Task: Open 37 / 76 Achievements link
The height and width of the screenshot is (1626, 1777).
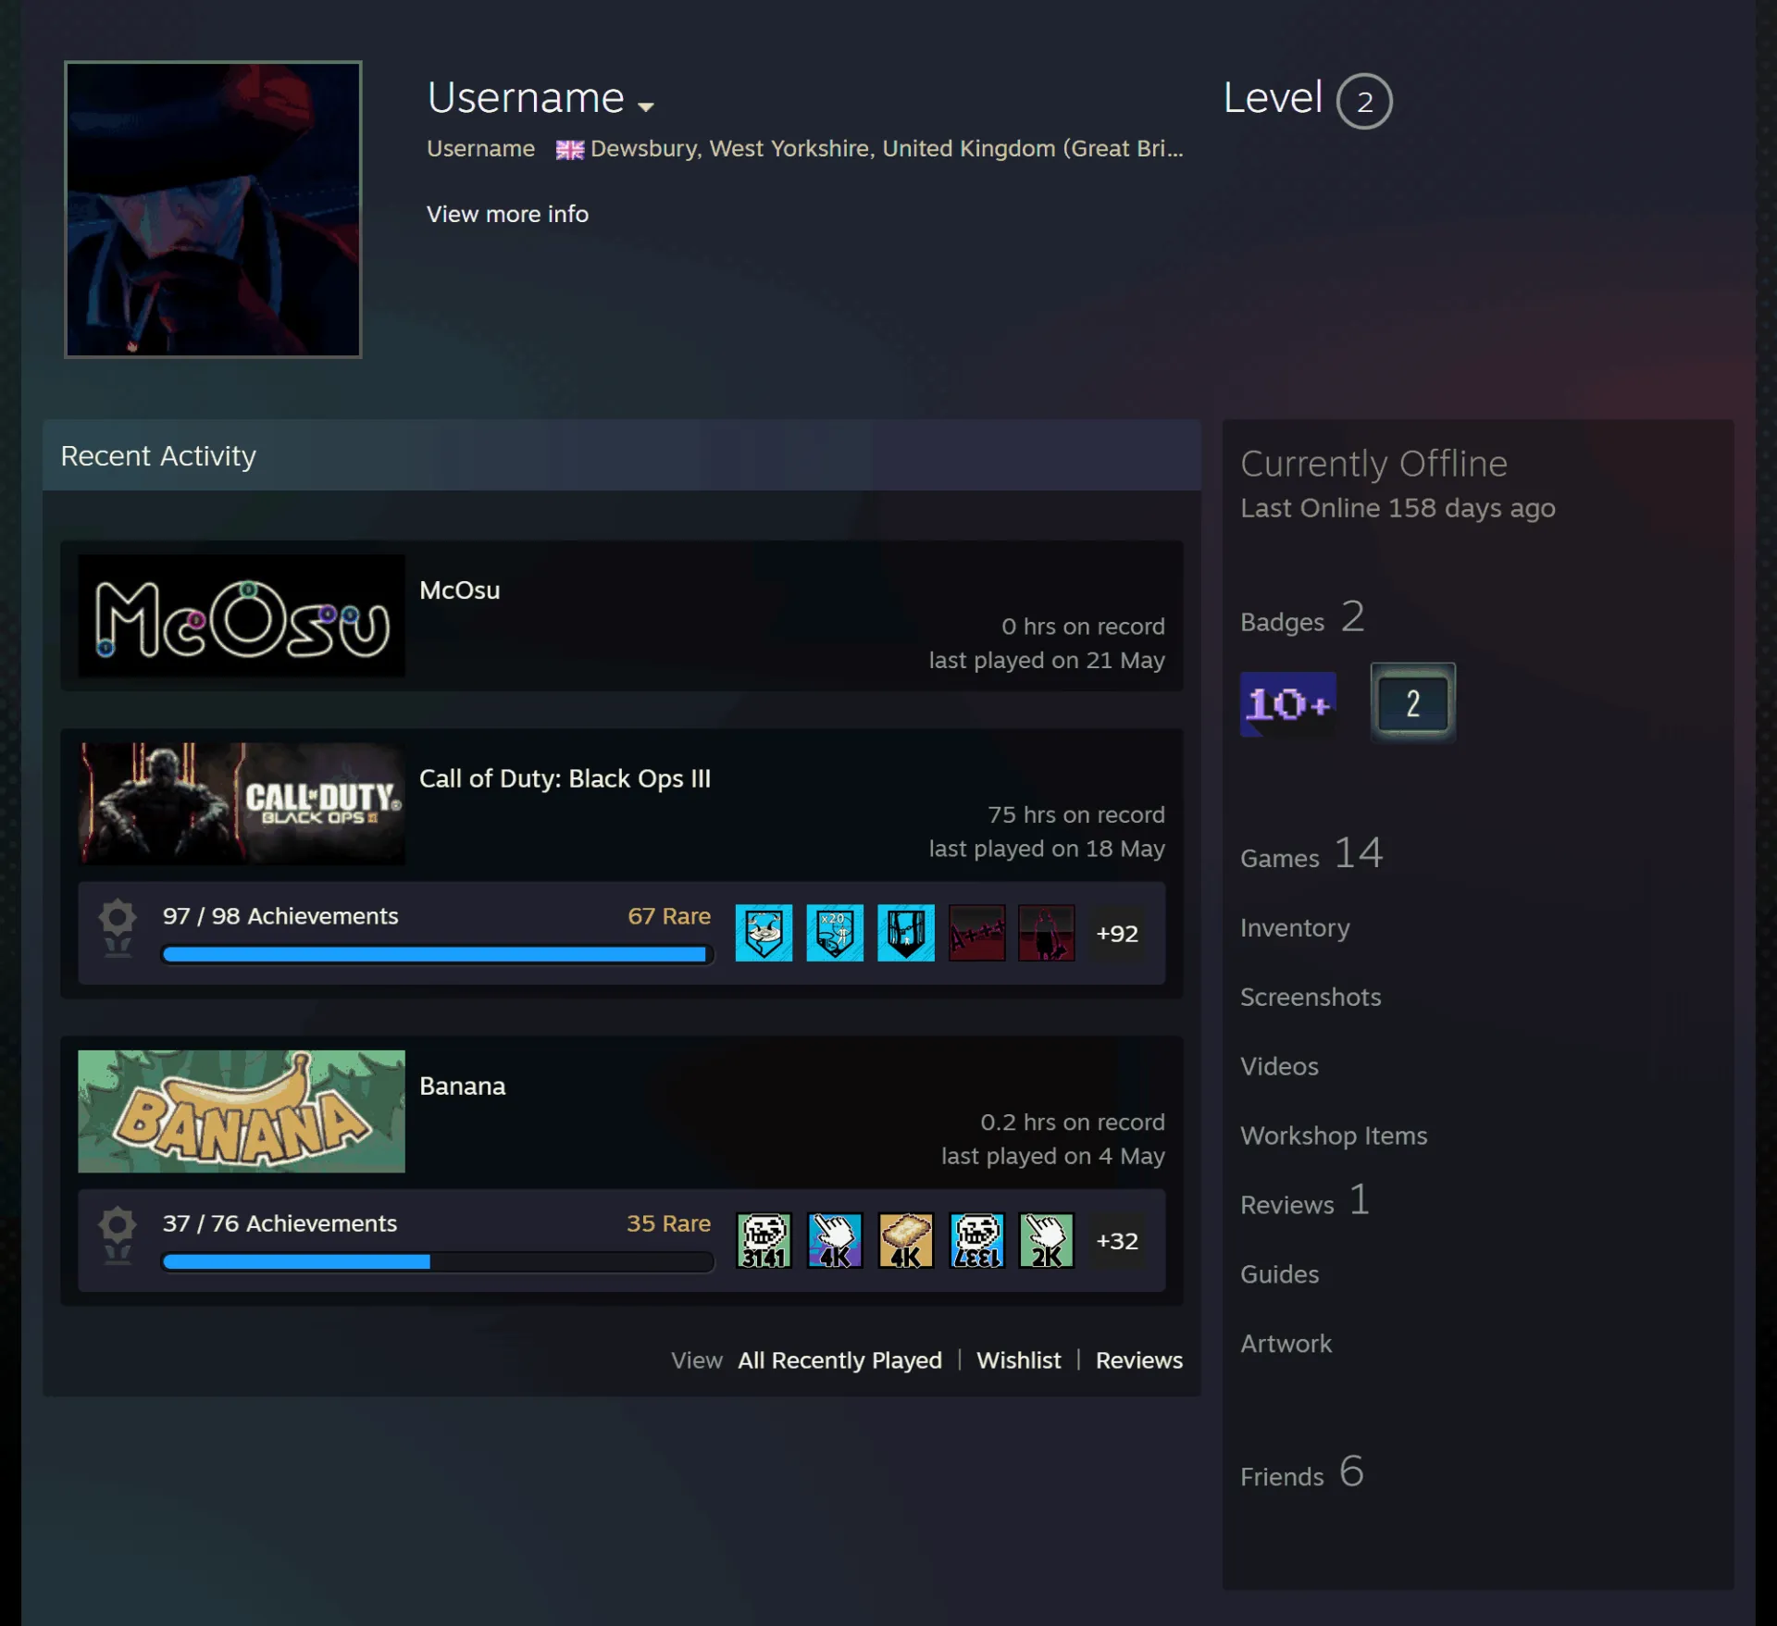Action: point(280,1223)
